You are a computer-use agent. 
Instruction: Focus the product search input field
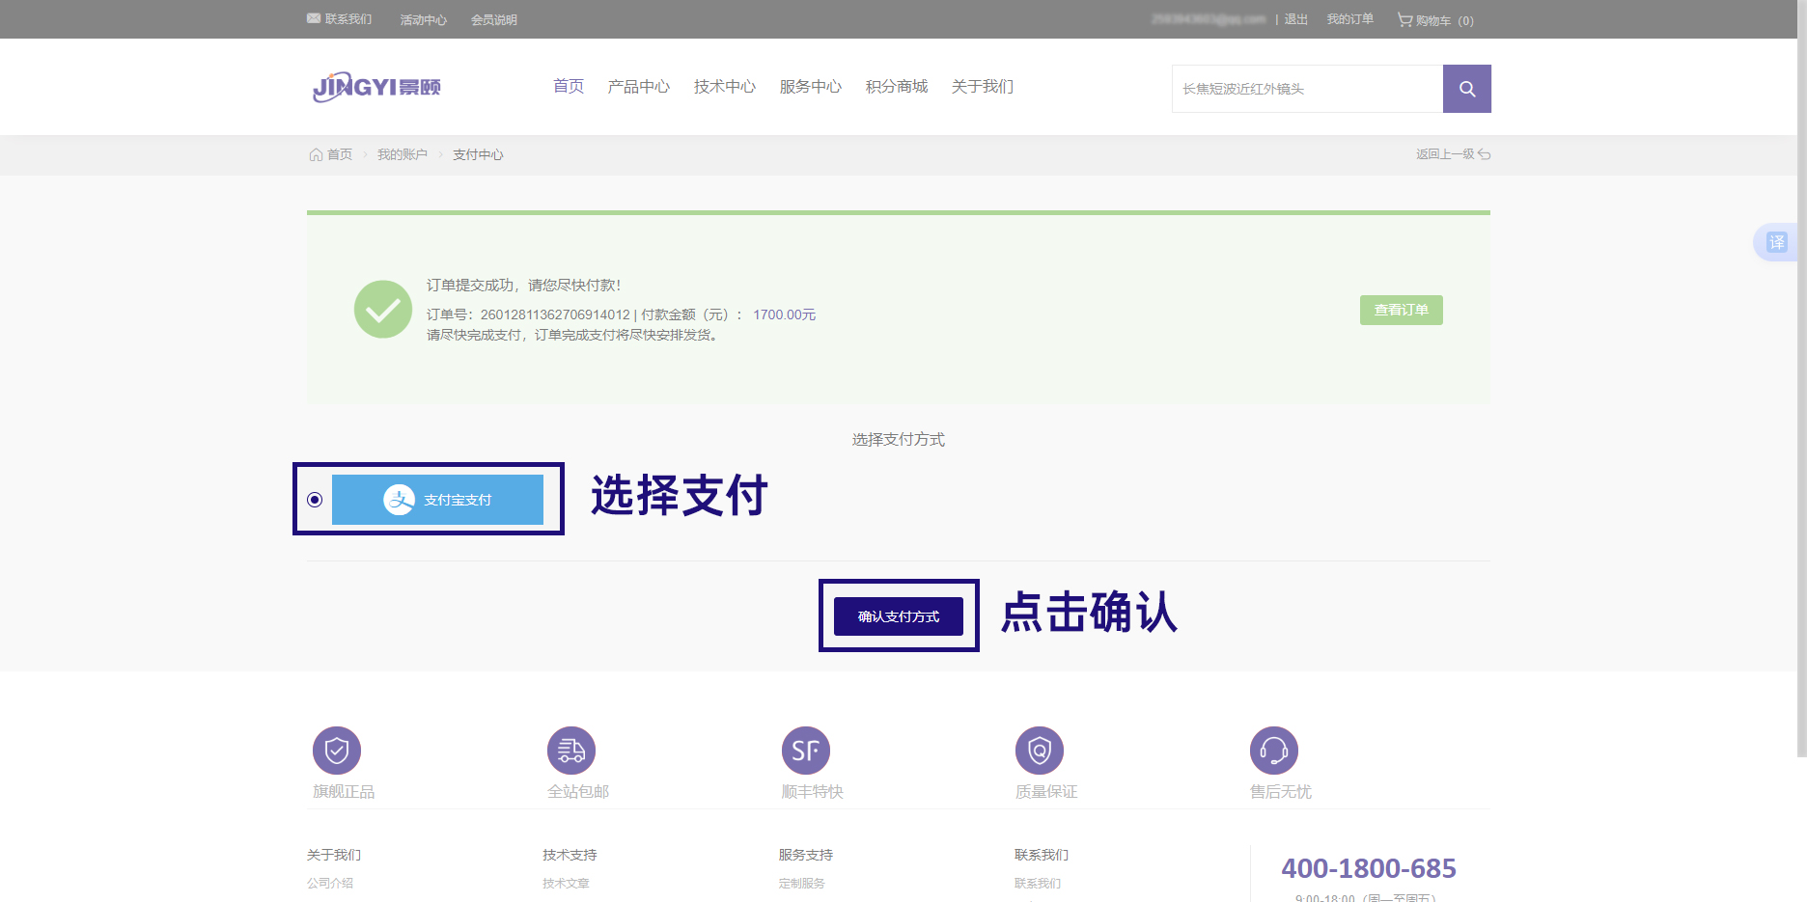(x=1307, y=89)
